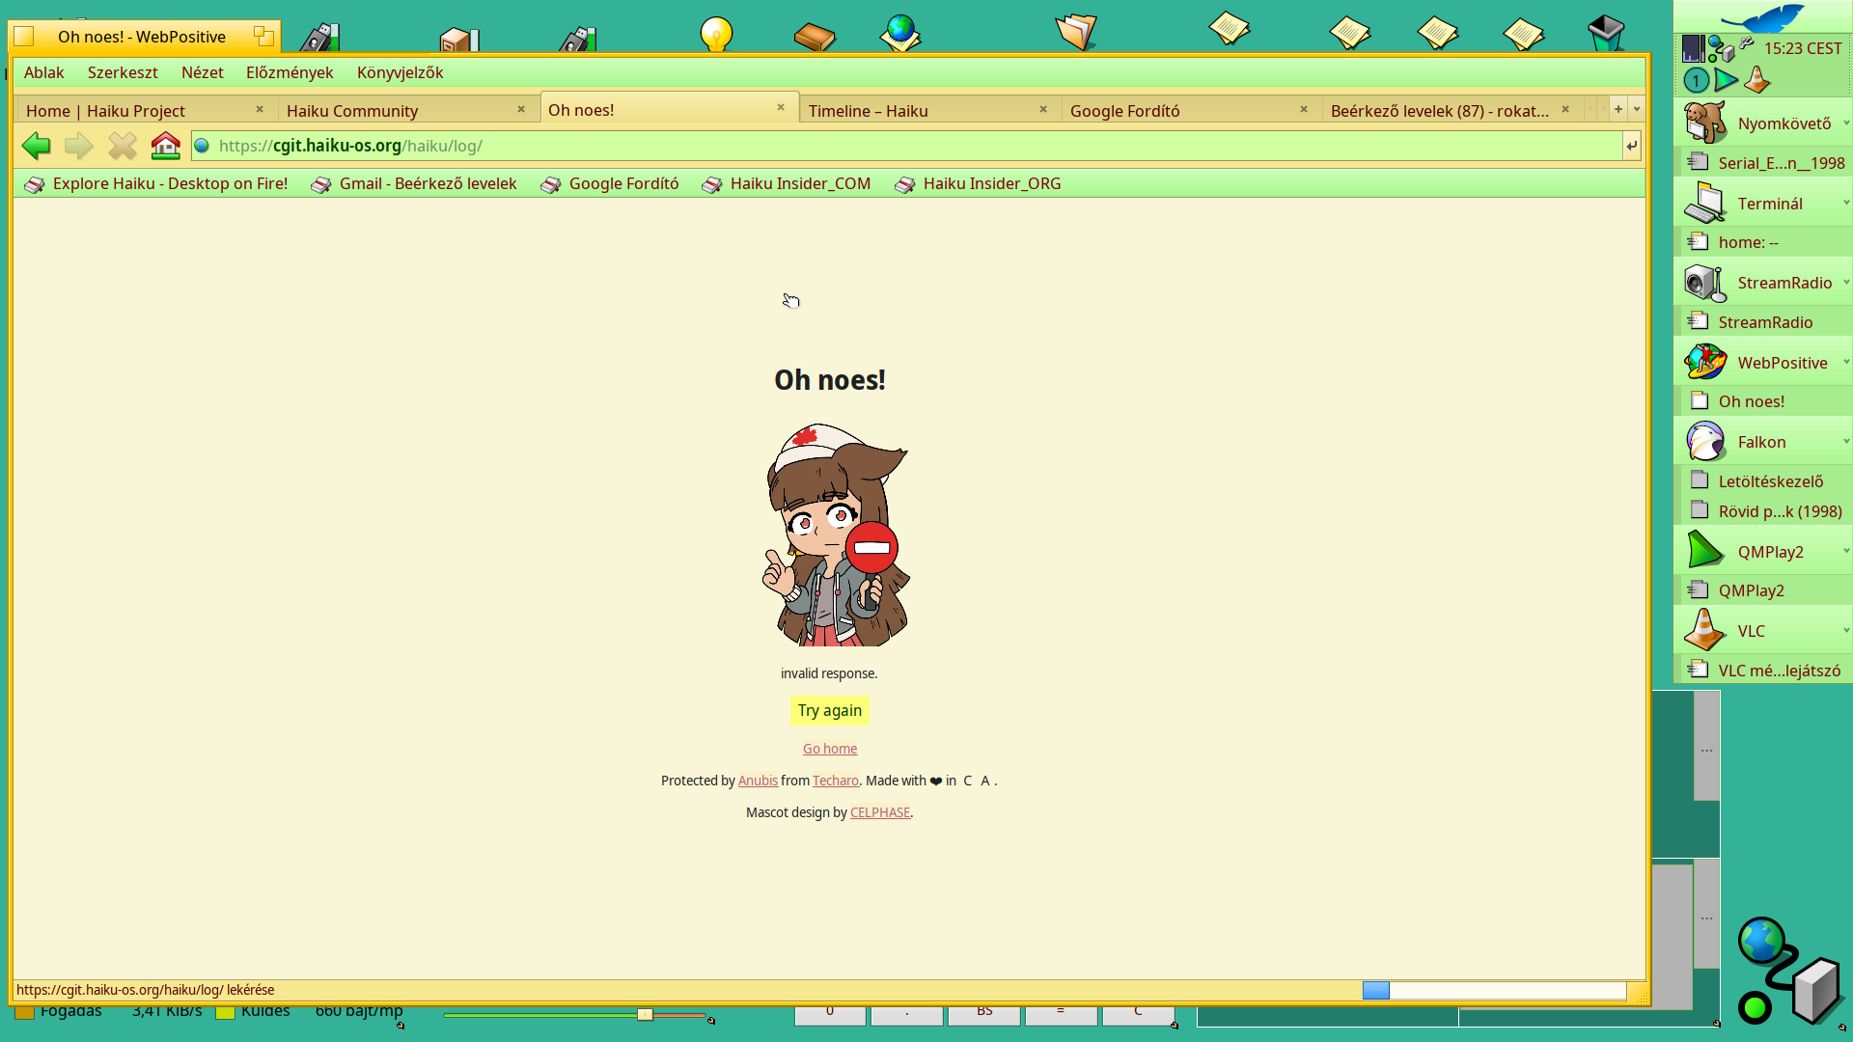This screenshot has height=1042, width=1853.
Task: Follow the Go home link
Action: click(830, 749)
